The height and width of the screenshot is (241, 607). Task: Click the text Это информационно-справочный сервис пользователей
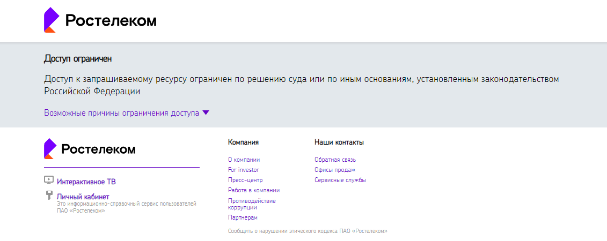tap(127, 203)
